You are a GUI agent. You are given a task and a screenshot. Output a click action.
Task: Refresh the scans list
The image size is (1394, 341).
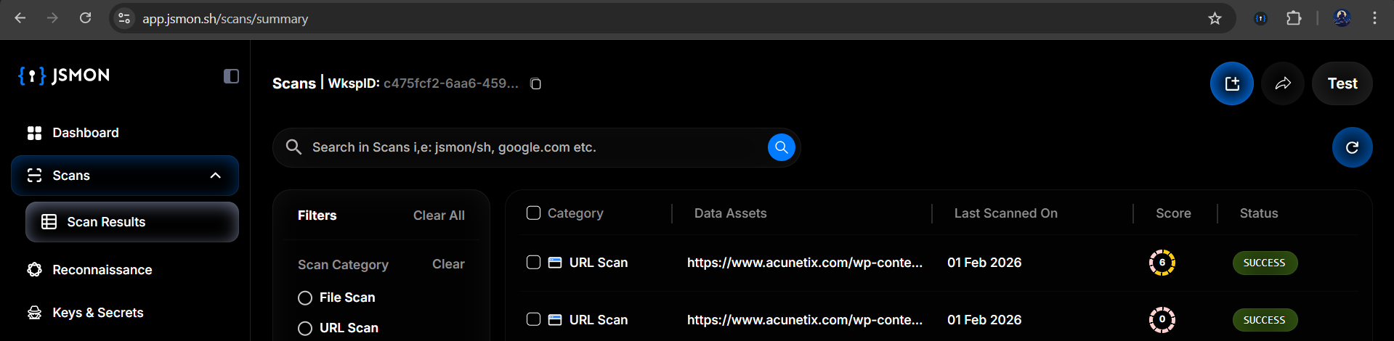point(1351,147)
